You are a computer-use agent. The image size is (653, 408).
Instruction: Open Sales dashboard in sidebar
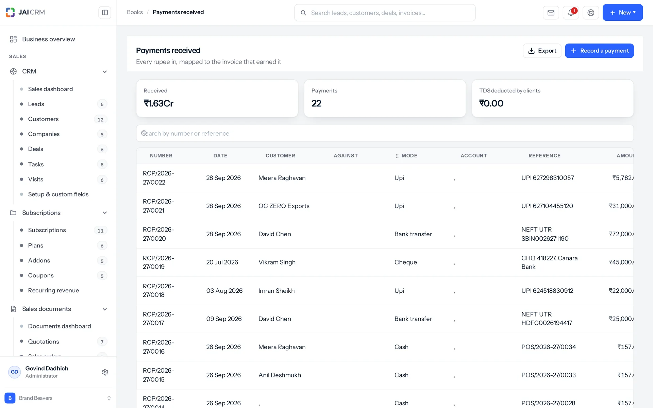[x=50, y=89]
